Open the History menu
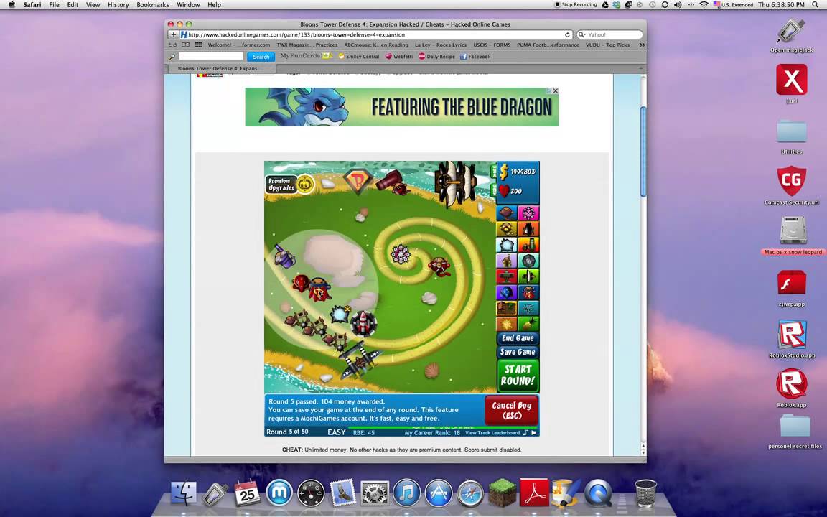The image size is (827, 517). point(118,5)
